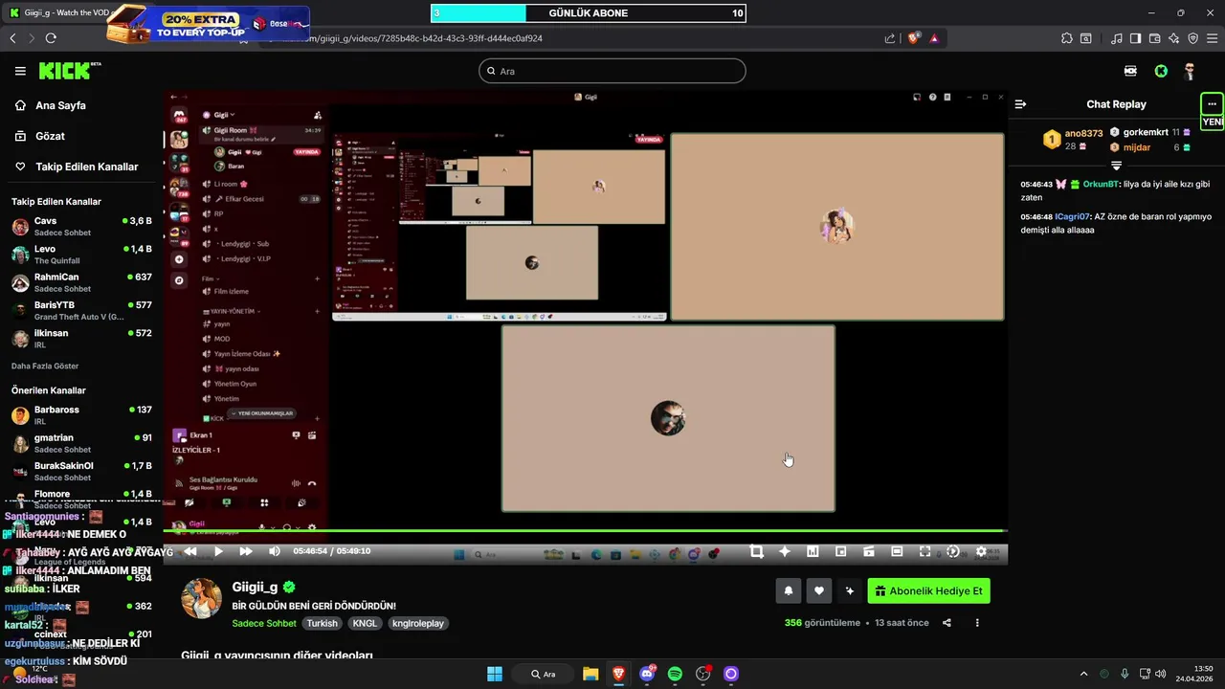Click Abonelik Hediye Et button
Viewport: 1225px width, 689px height.
[928, 591]
